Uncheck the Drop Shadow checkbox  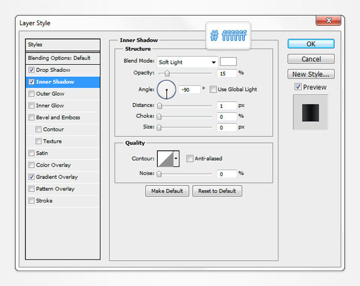point(31,70)
